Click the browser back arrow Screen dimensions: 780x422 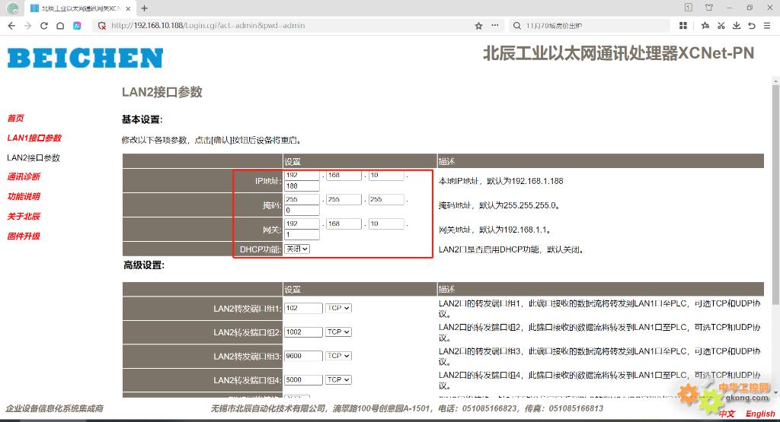tap(11, 25)
